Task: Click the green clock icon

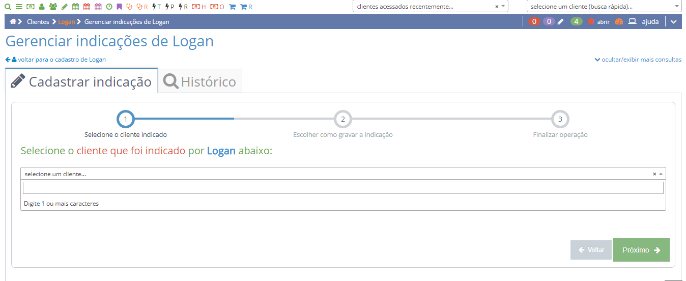Action: (x=109, y=7)
